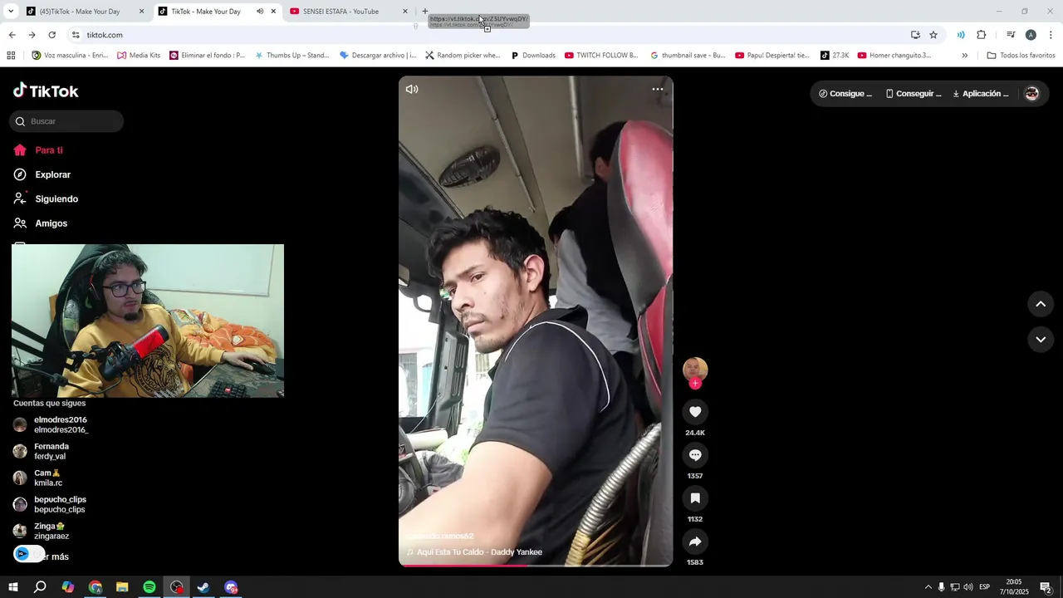Mute the audio icon on active tab
Image resolution: width=1063 pixels, height=598 pixels.
click(260, 12)
